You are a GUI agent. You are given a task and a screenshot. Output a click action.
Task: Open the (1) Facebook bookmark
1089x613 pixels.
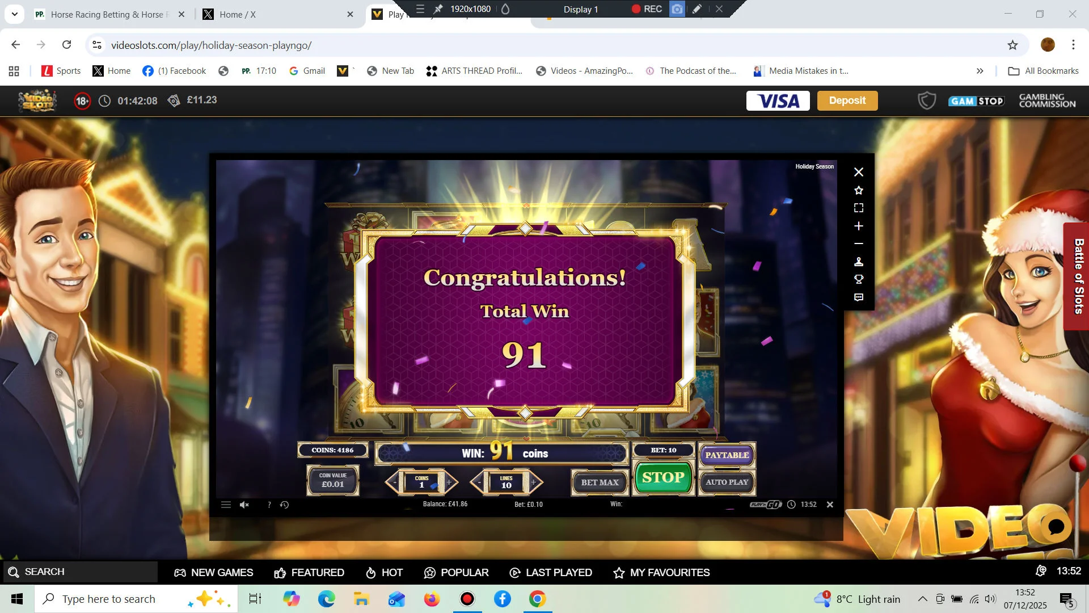174,71
